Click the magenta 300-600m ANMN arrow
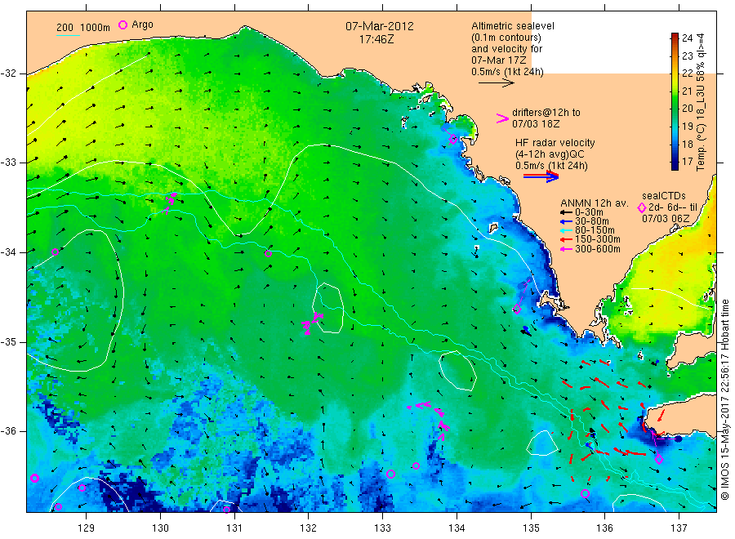The width and height of the screenshot is (735, 539). [x=566, y=249]
